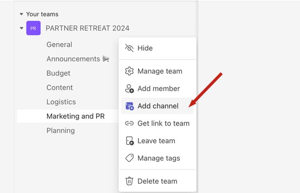Collapse the PARTNER RETREAT 2024 team arrow
This screenshot has width=300, height=193.
click(21, 28)
